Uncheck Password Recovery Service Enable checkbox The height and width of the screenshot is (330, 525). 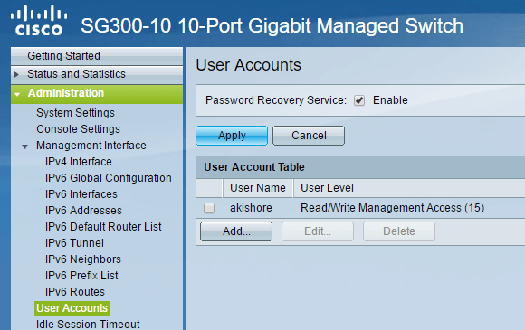tap(359, 100)
